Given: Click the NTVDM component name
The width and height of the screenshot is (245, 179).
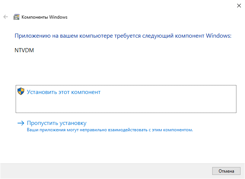Looking at the screenshot, I should (x=24, y=50).
